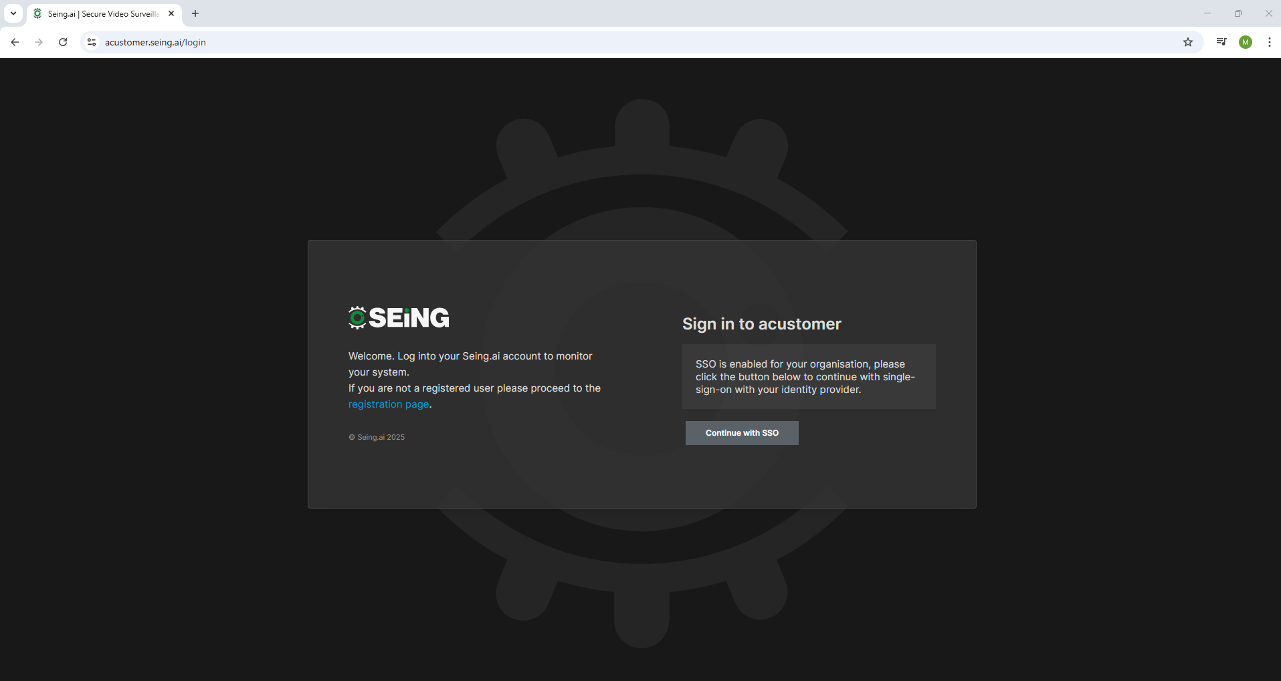Click the Seing.ai favicon on the browser tab
The image size is (1281, 681).
[x=37, y=13]
